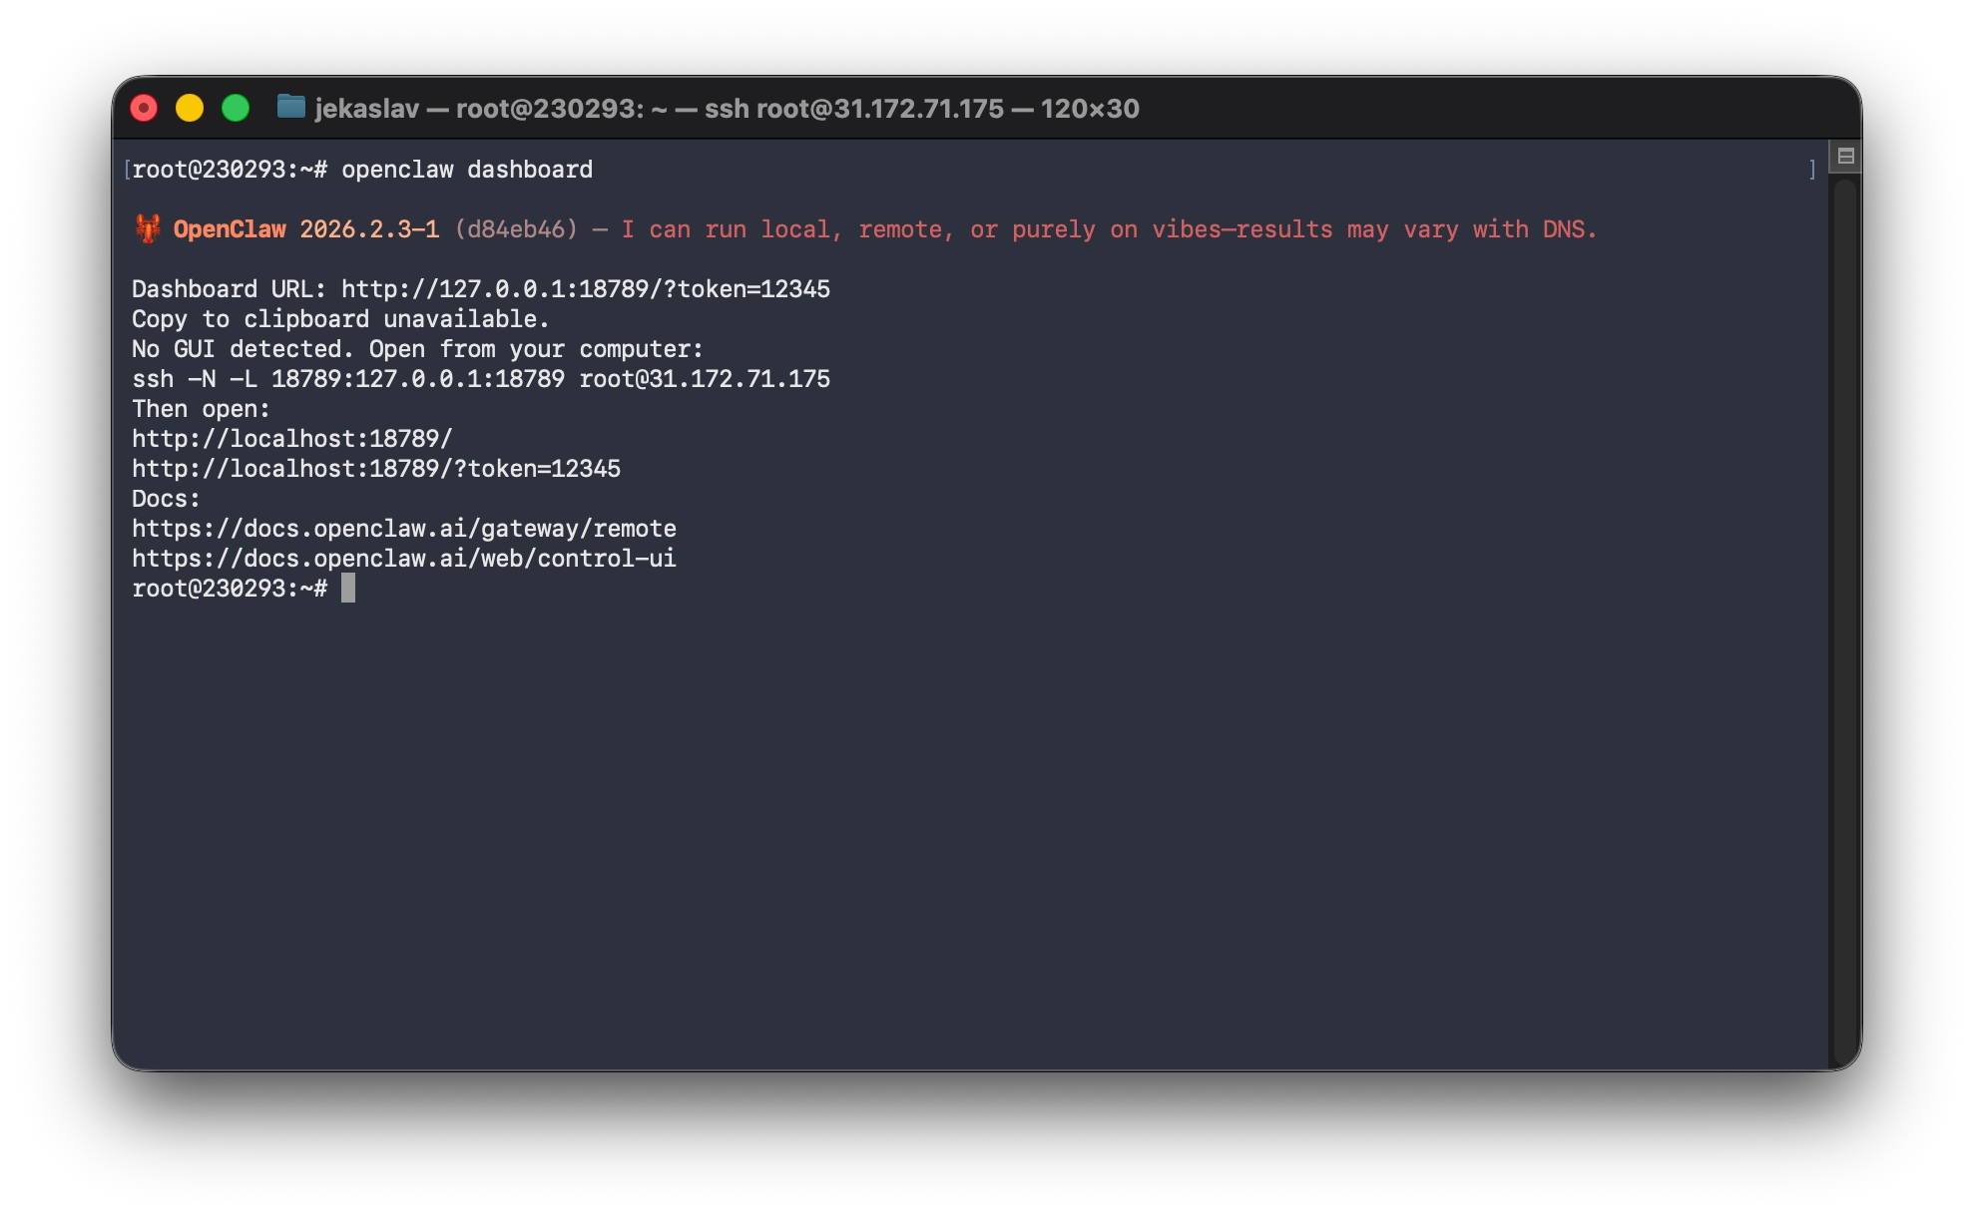
Task: Click the left bracket mark before the first prompt
Action: [x=127, y=170]
